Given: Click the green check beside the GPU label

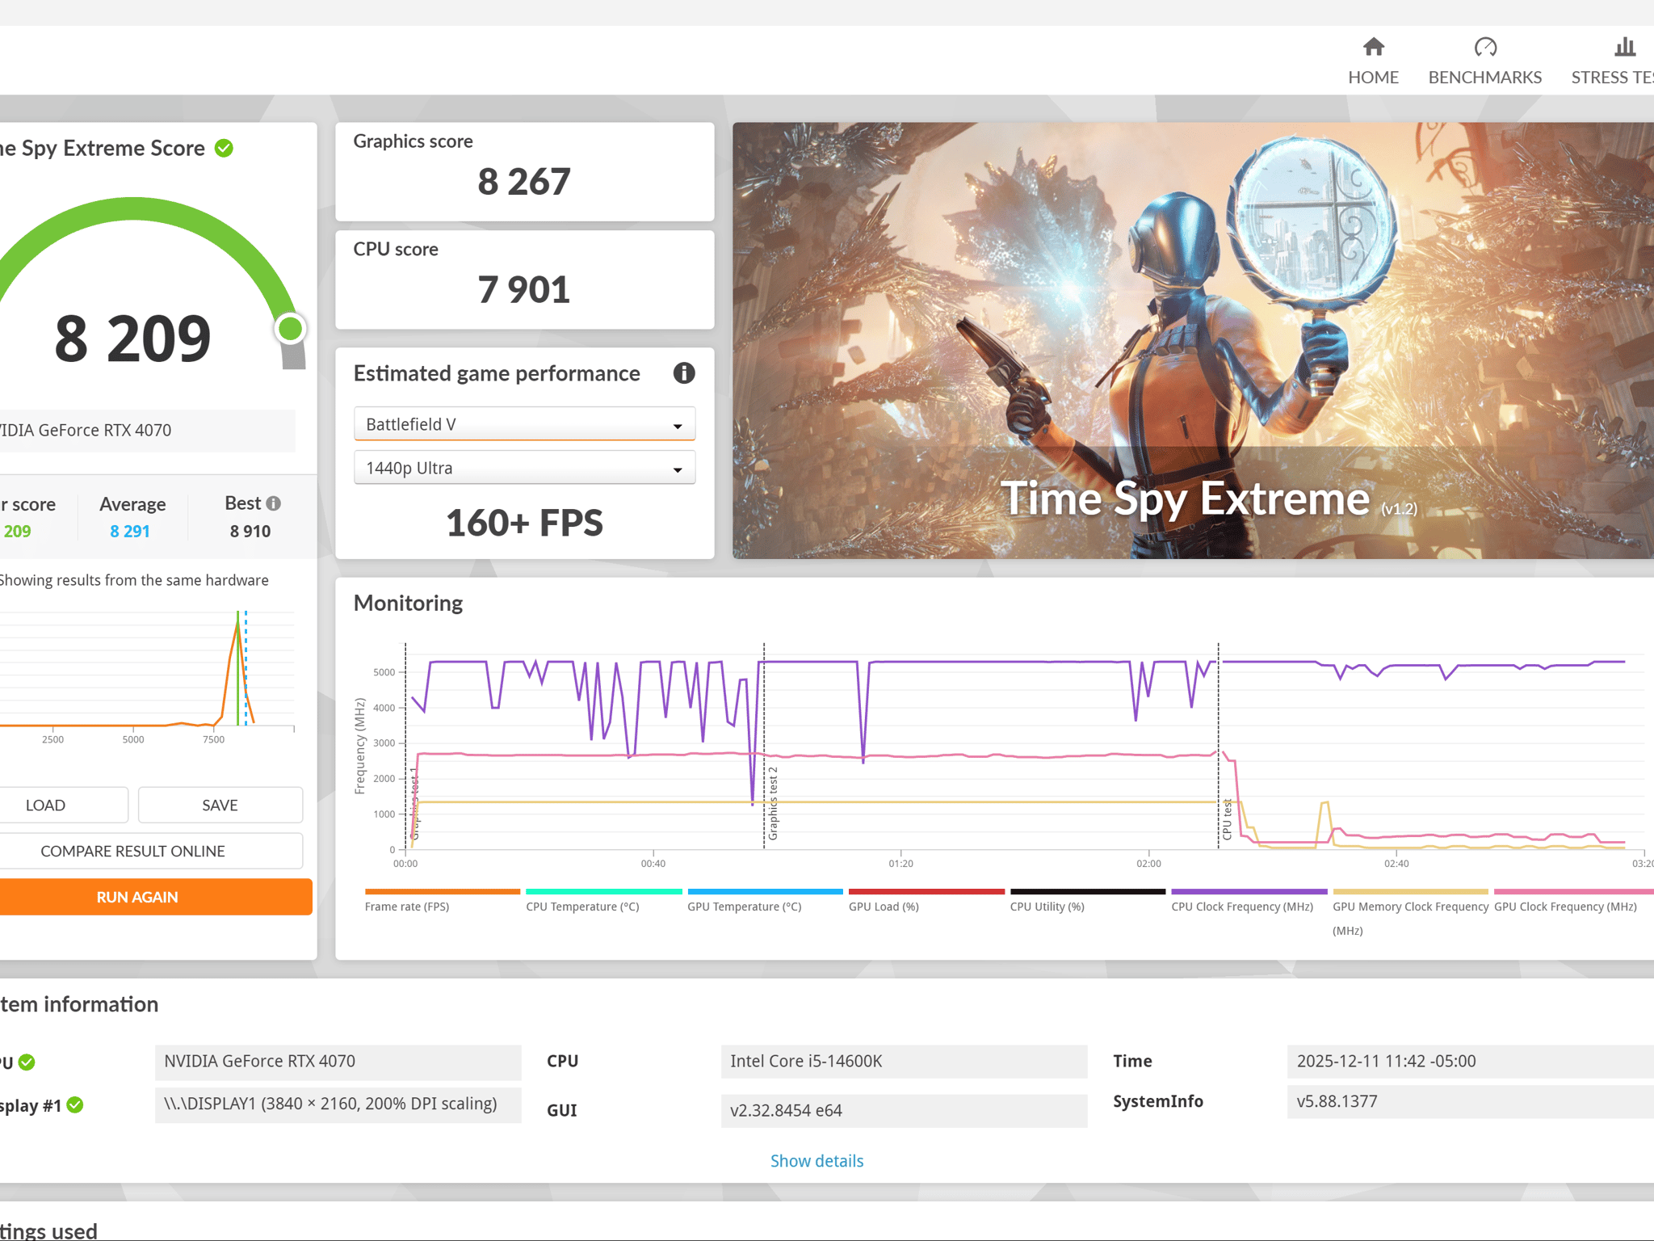Looking at the screenshot, I should coord(27,1062).
